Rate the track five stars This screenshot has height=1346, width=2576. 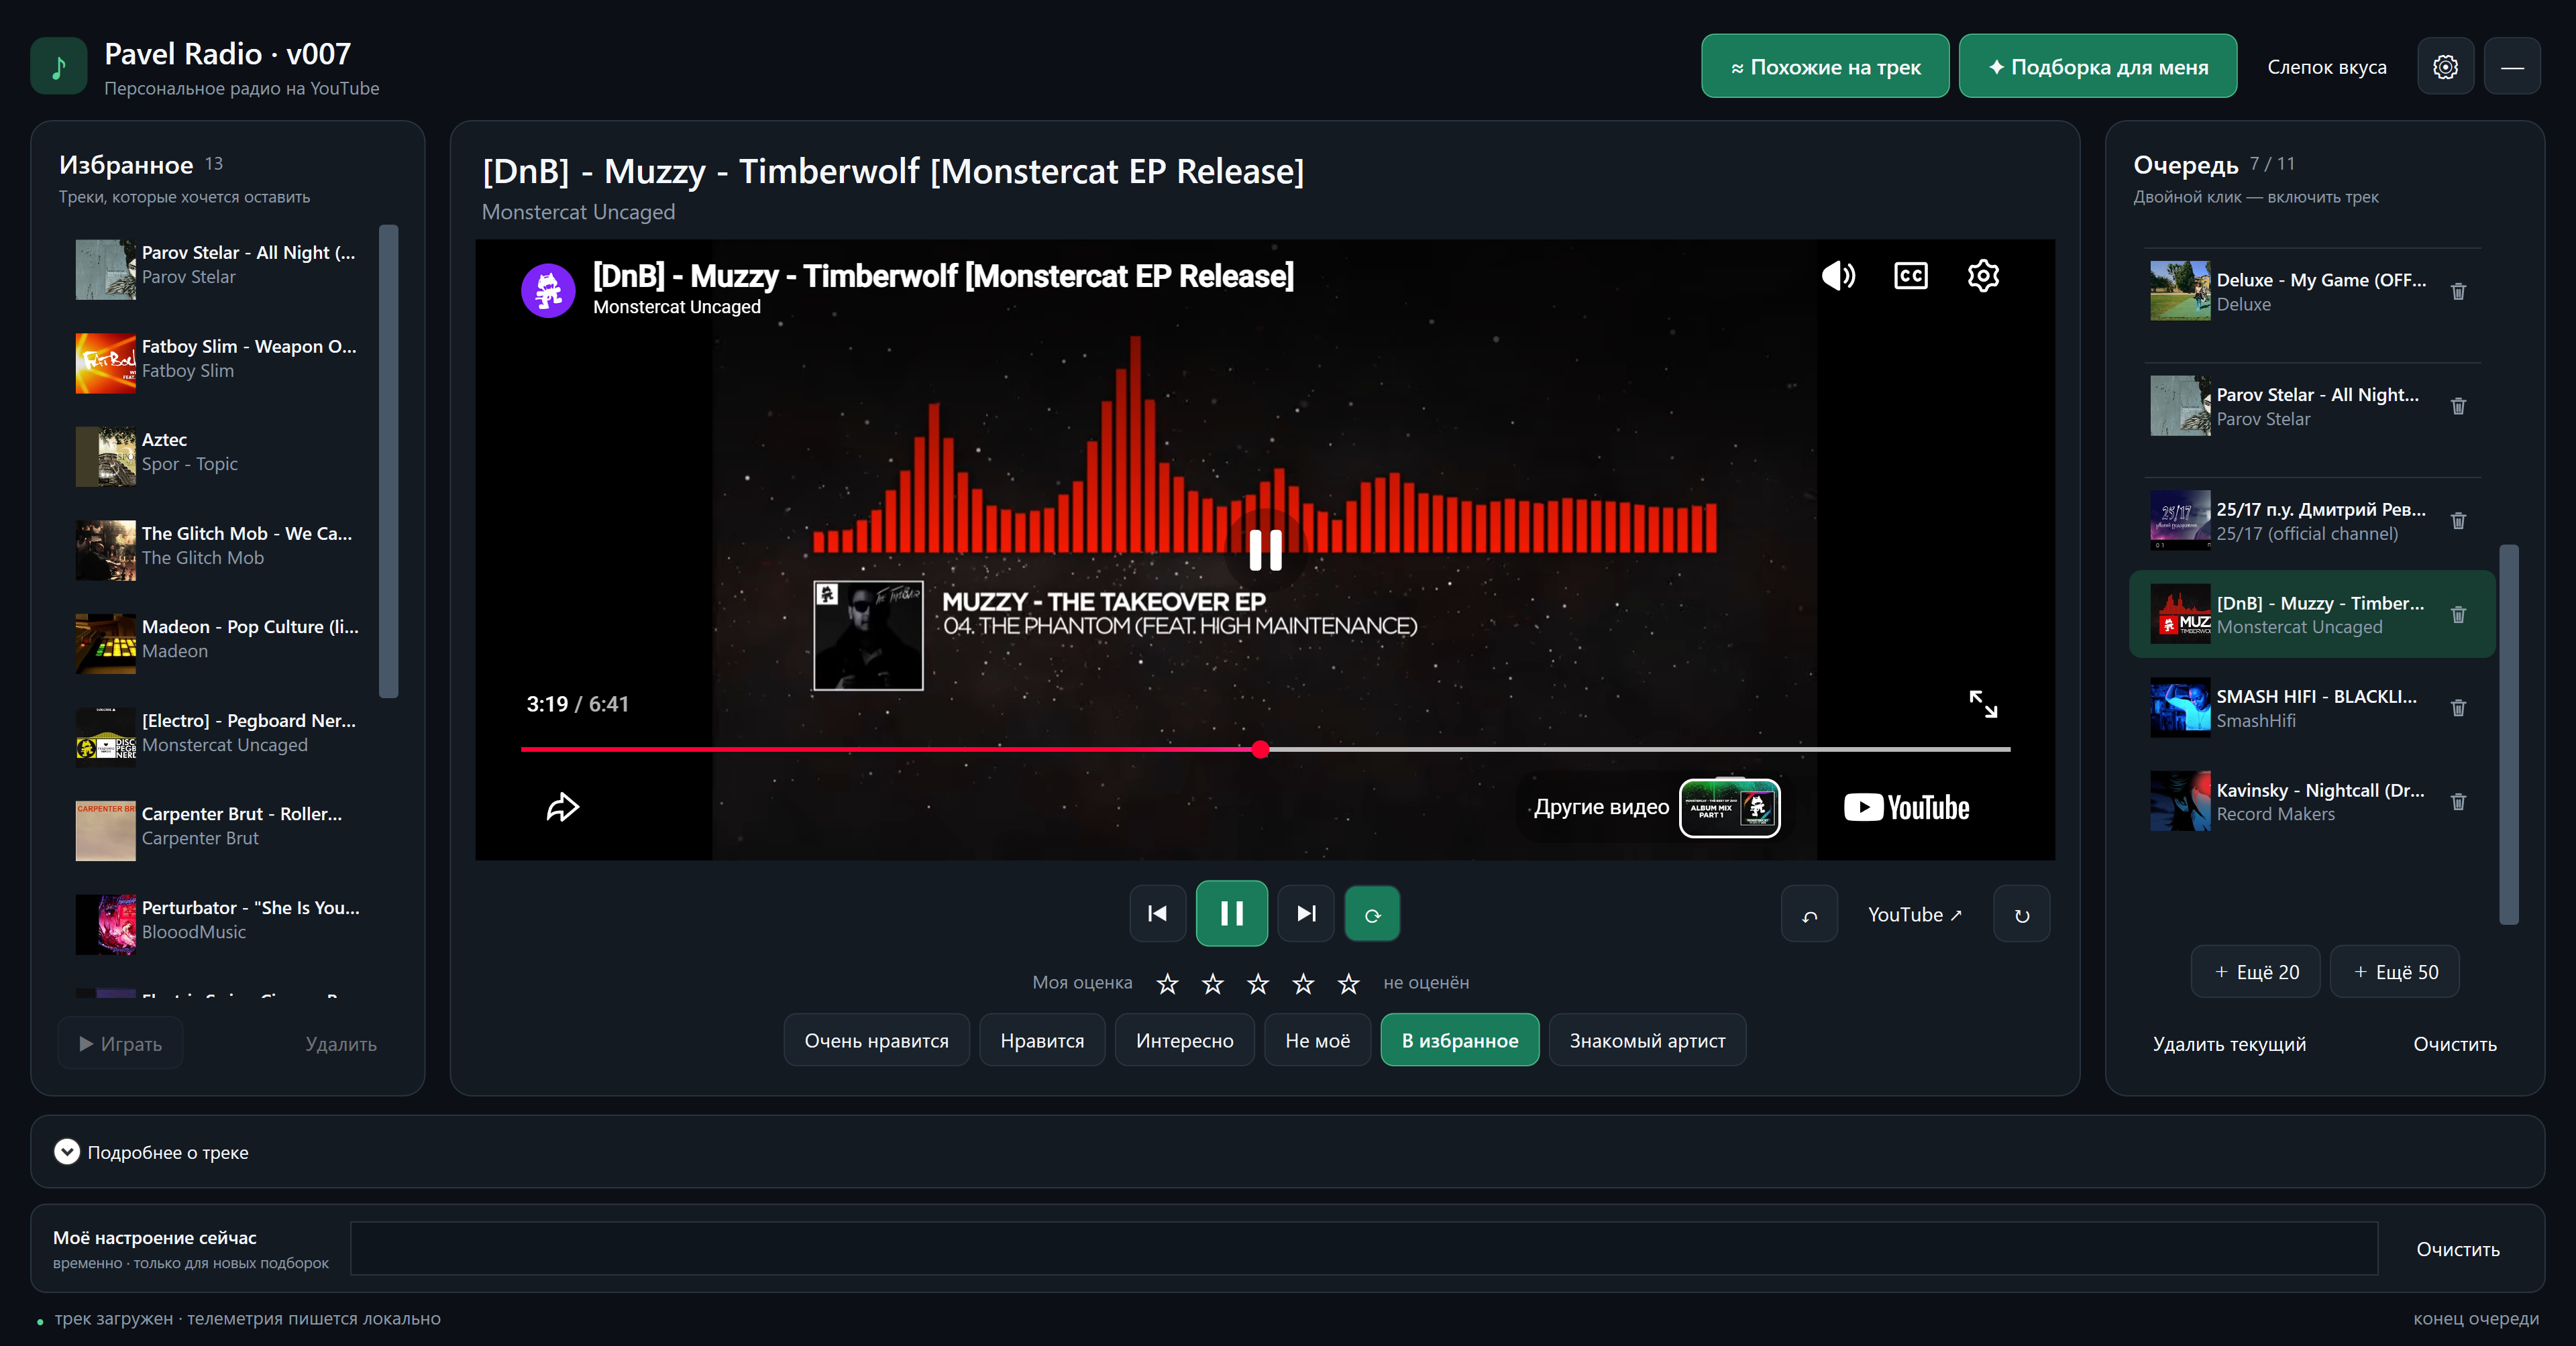click(1349, 983)
